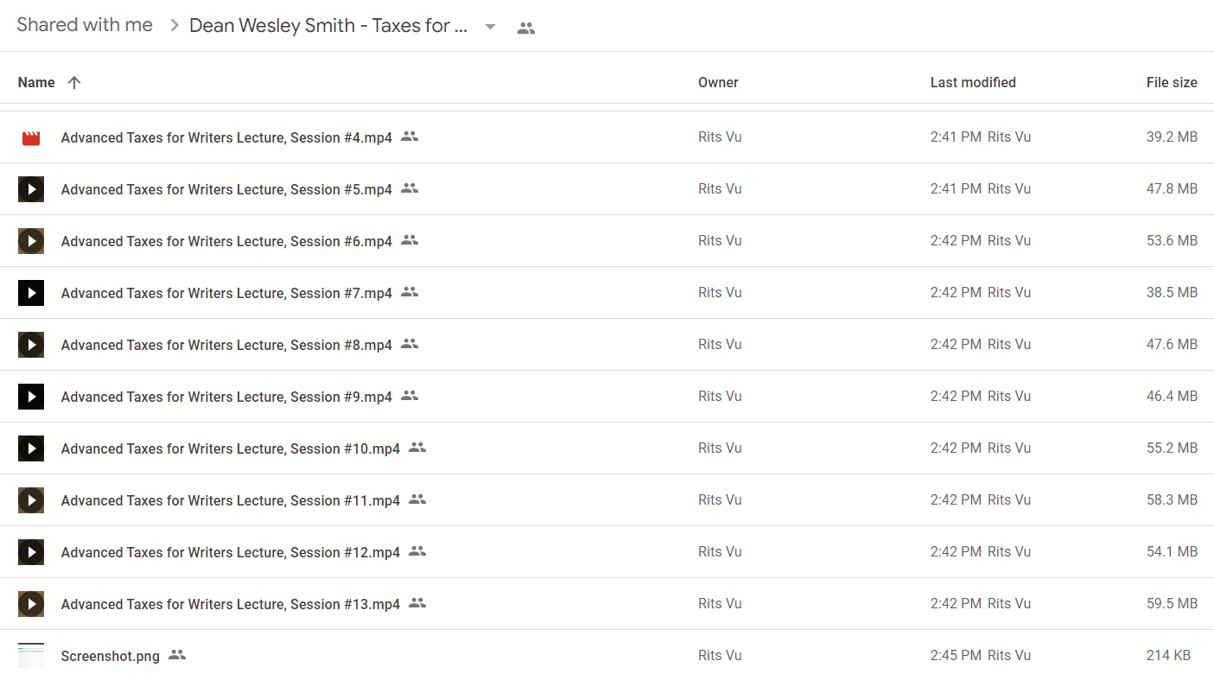
Task: Click shared-people icon beside Session #5.mp4
Action: [410, 188]
